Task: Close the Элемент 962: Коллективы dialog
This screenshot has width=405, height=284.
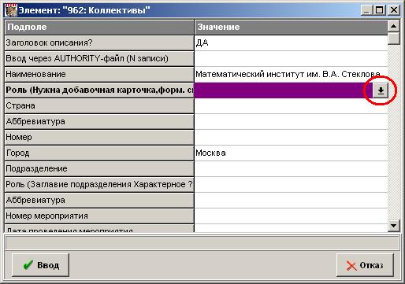Action: click(x=394, y=10)
